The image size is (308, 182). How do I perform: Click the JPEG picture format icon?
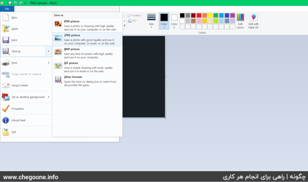58,38
